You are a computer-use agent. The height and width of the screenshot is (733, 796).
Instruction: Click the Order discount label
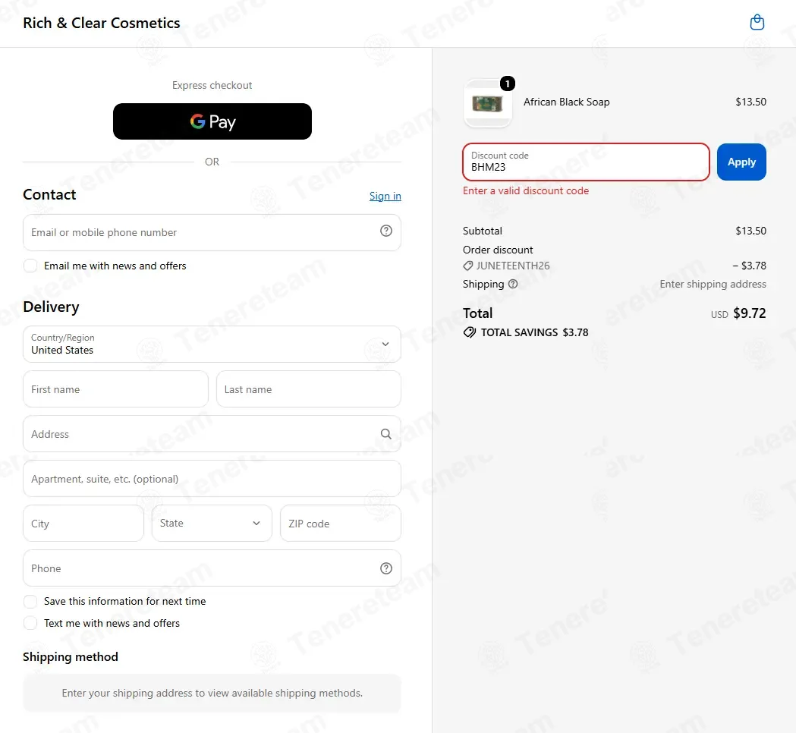tap(498, 250)
